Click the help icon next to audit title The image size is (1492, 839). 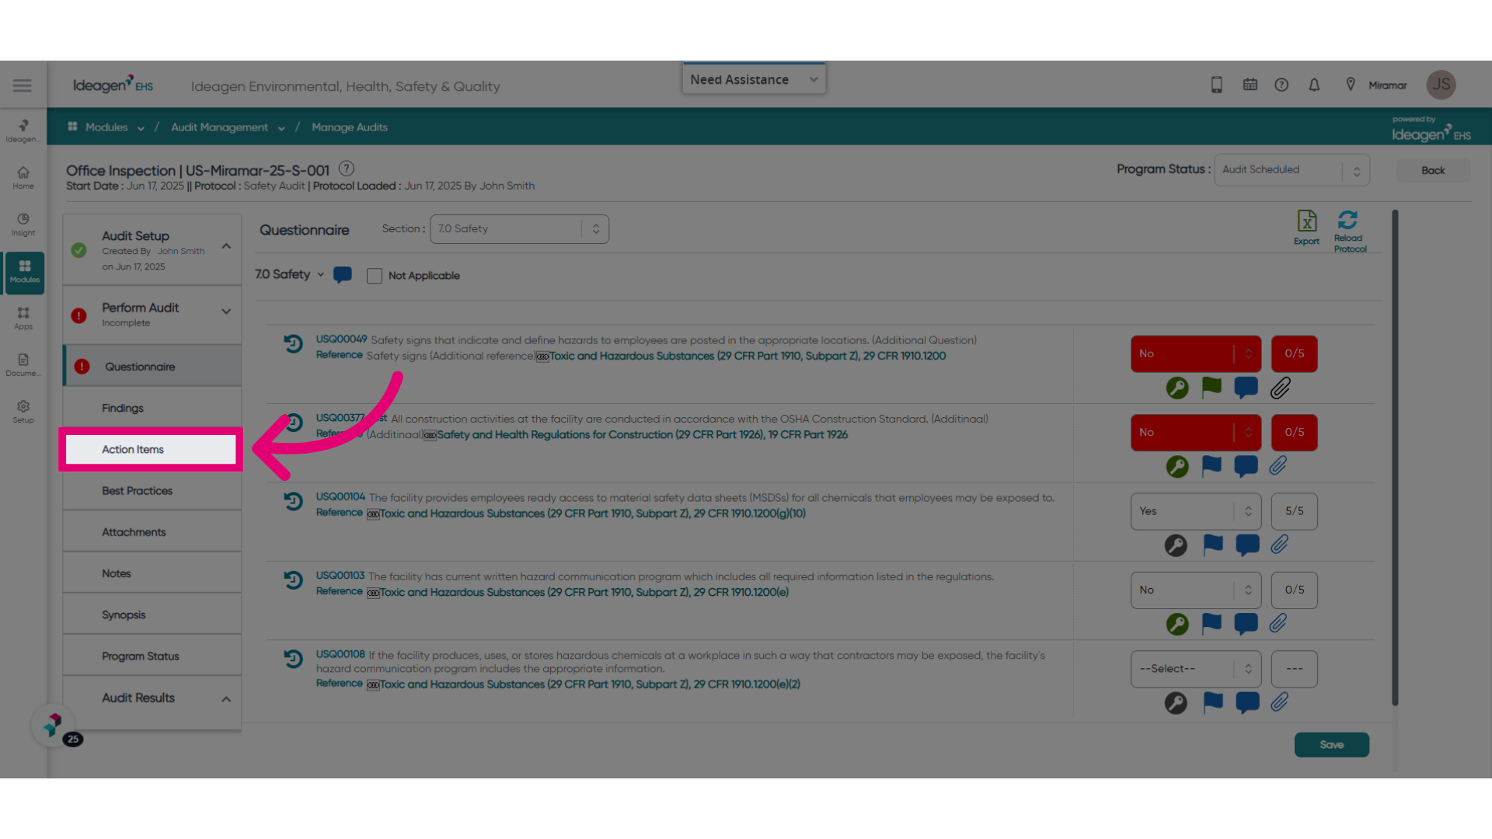pyautogui.click(x=347, y=169)
